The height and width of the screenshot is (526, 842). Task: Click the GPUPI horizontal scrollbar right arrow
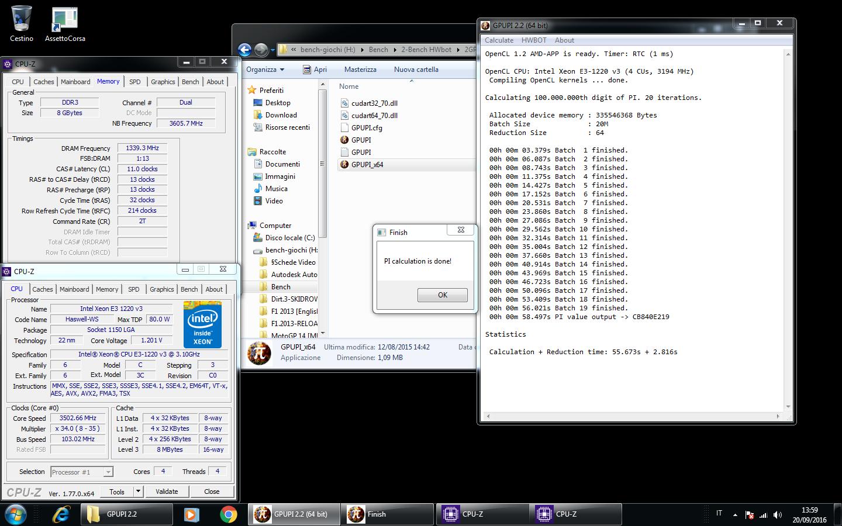click(x=778, y=417)
